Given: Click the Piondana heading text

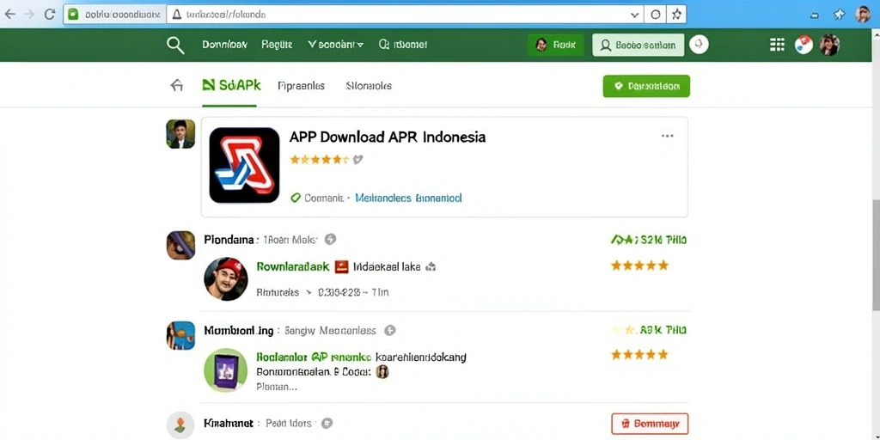Looking at the screenshot, I should click(229, 240).
